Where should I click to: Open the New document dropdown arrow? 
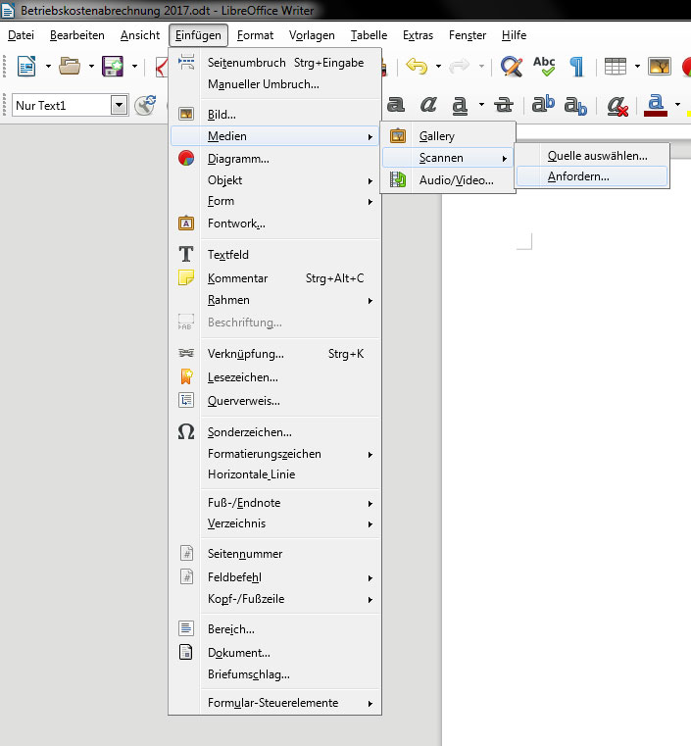click(48, 66)
